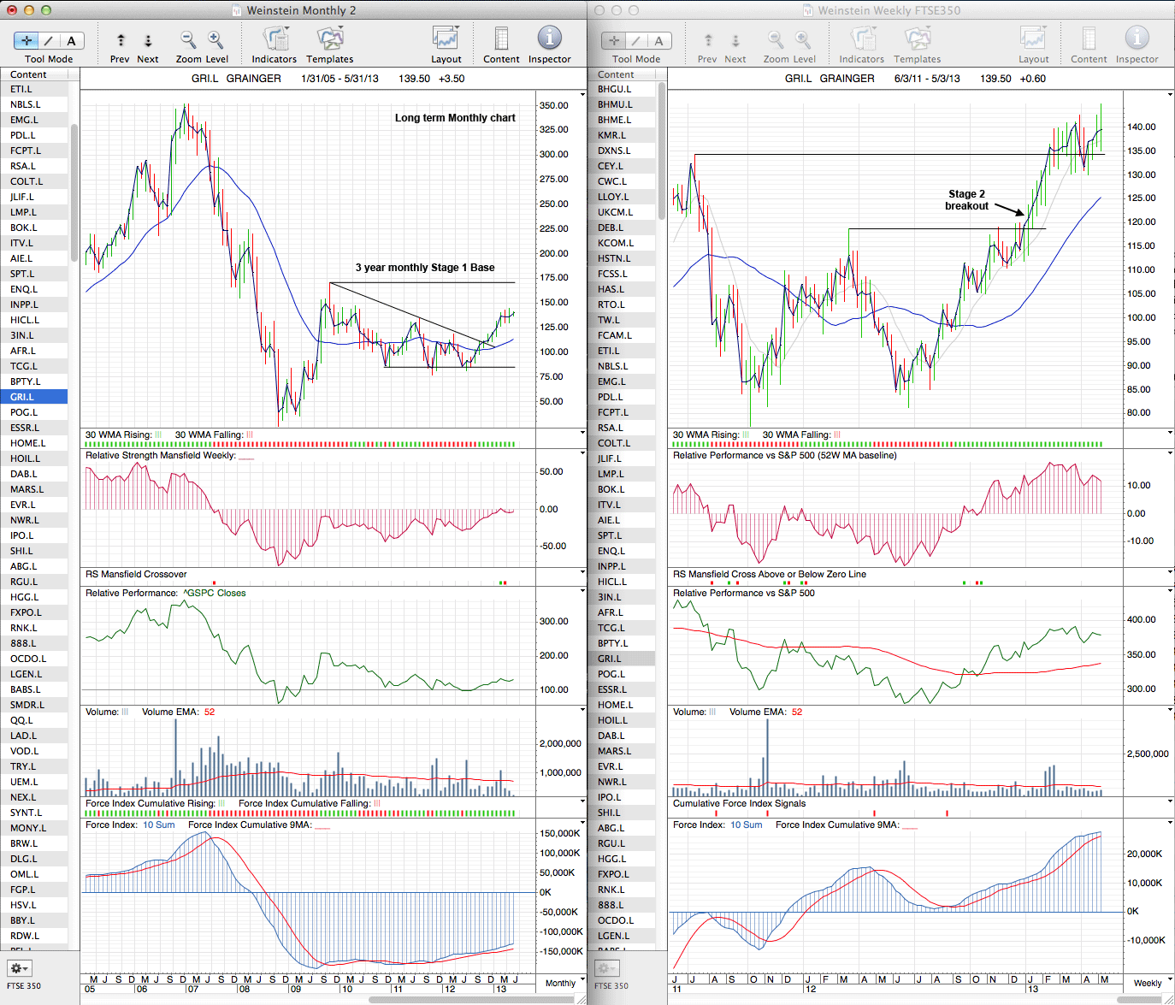Click the Next down-arrow icon
Viewport: 1175px width, 1005px height.
(148, 40)
